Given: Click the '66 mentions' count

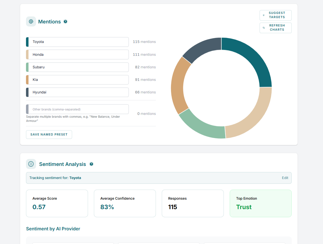Looking at the screenshot, I should coord(145,92).
